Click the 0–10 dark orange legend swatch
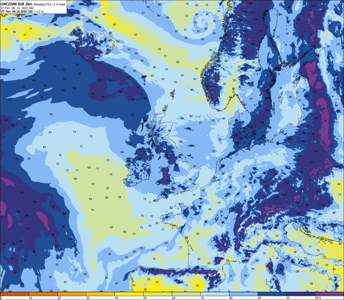This screenshot has width=344, height=300. [x=15, y=294]
